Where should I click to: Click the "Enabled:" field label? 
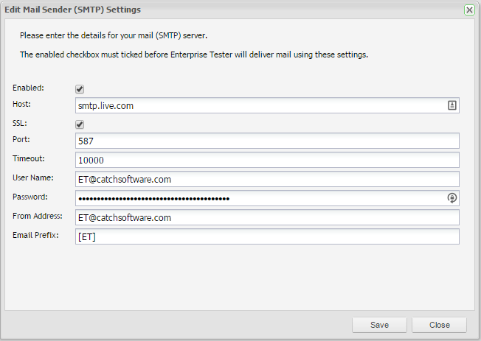28,88
